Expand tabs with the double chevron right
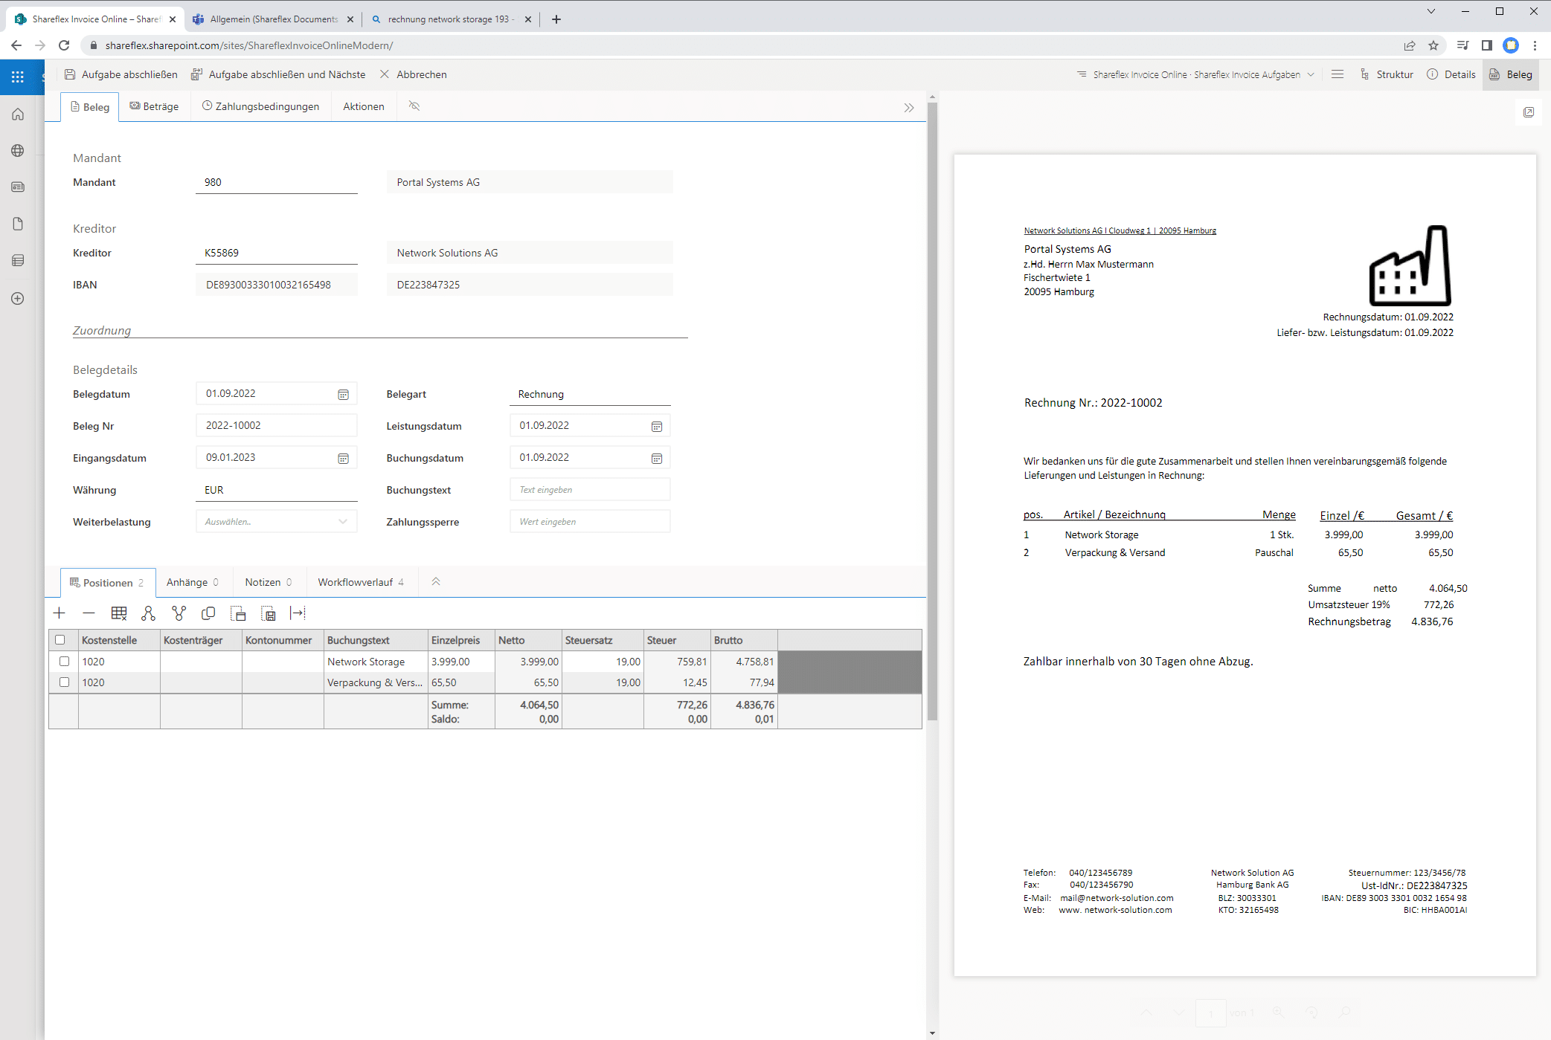This screenshot has height=1040, width=1551. coord(908,108)
